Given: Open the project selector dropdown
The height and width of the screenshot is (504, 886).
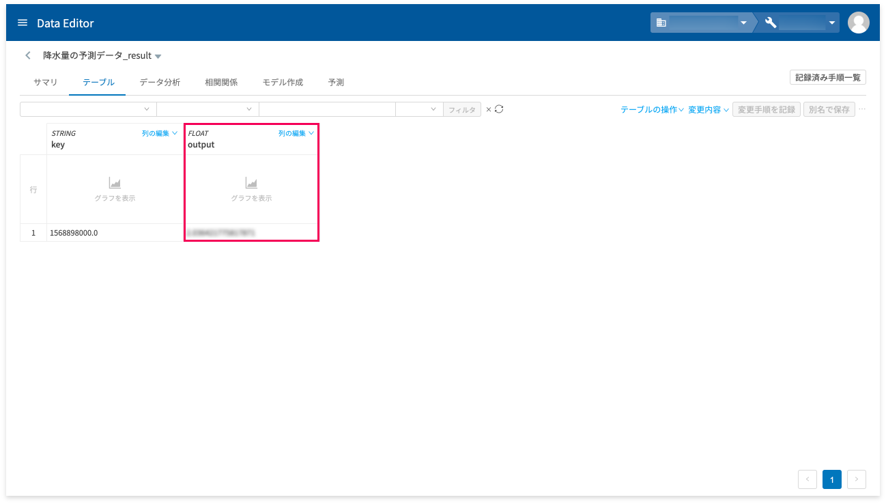Looking at the screenshot, I should 800,23.
